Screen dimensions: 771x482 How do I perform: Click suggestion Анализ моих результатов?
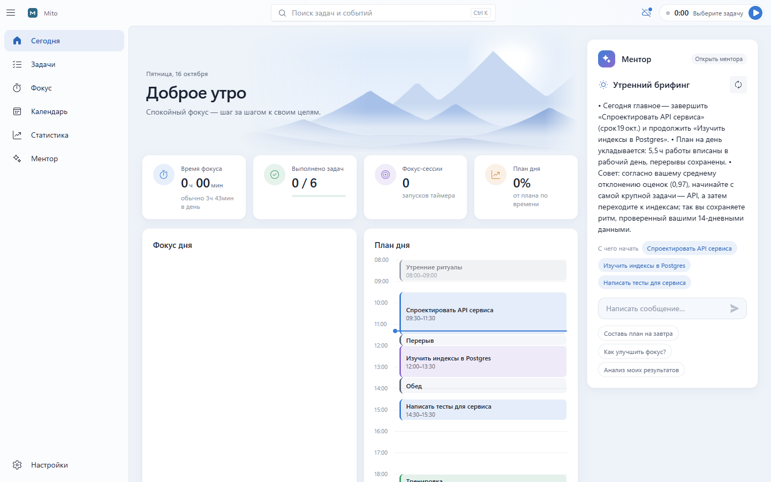click(x=641, y=370)
